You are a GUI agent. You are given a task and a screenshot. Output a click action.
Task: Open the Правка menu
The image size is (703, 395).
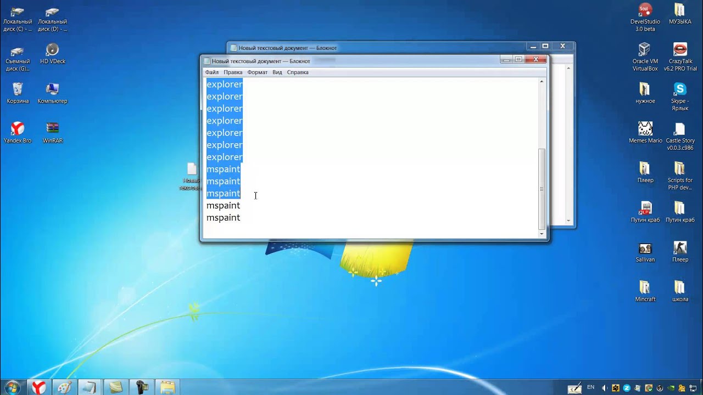pos(233,72)
